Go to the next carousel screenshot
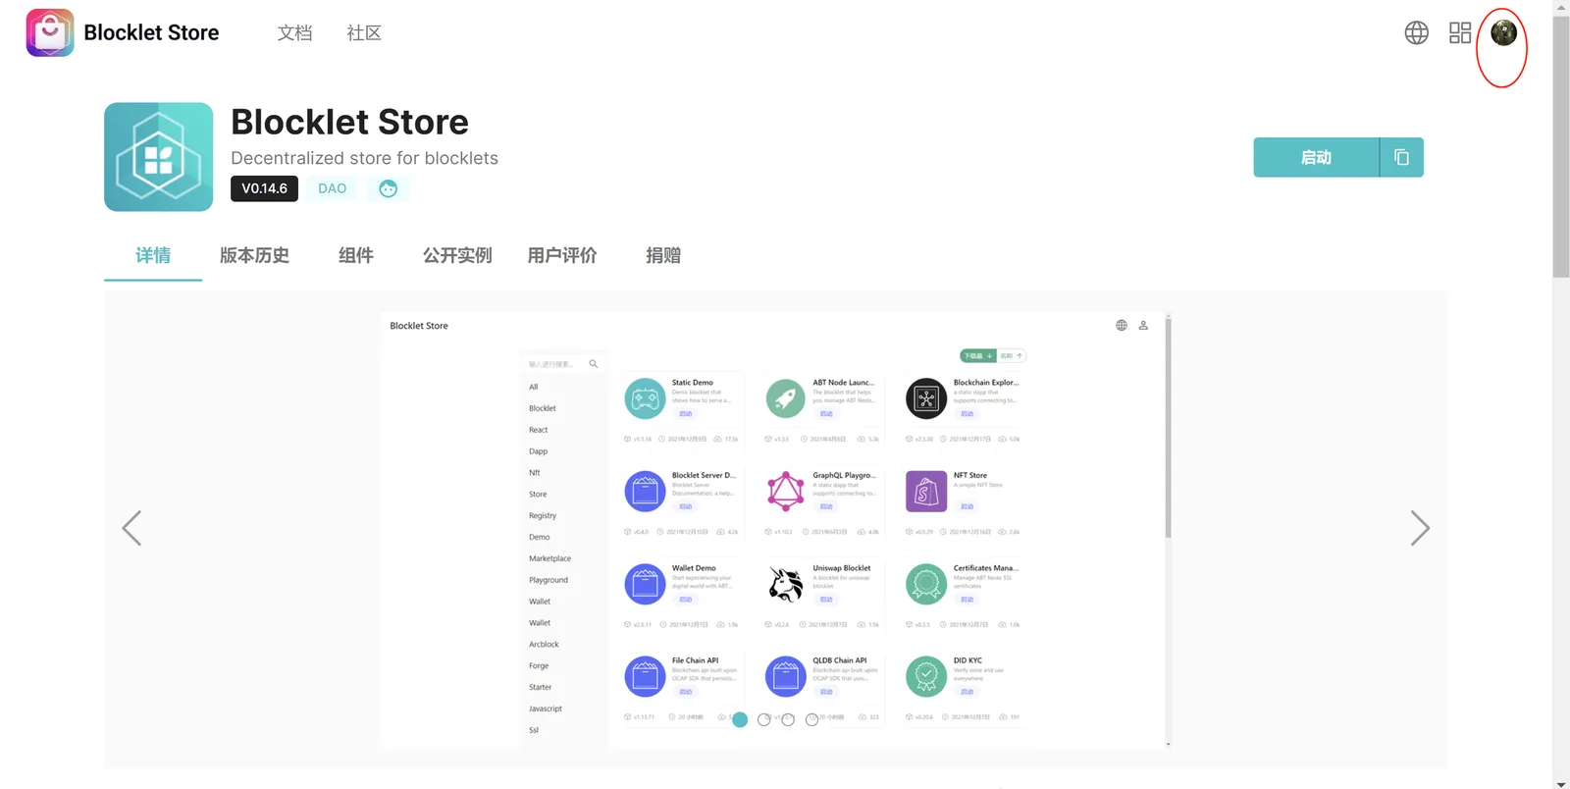The width and height of the screenshot is (1570, 789). point(1420,528)
